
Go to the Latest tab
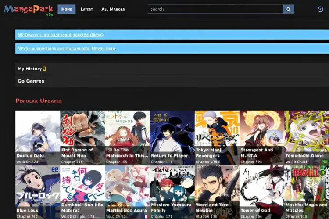(87, 9)
